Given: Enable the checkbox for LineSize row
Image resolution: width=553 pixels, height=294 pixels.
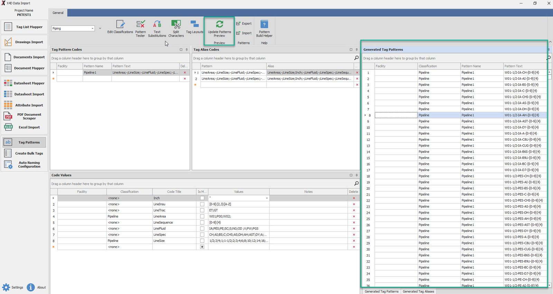Looking at the screenshot, I should pos(202,241).
